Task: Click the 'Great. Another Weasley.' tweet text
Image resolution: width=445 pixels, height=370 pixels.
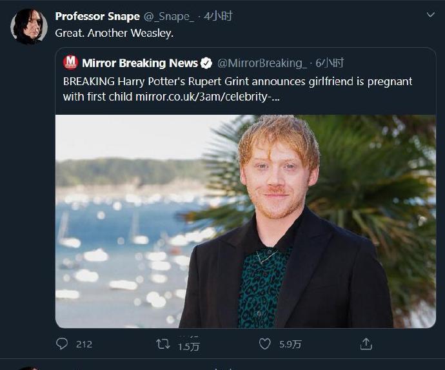Action: click(115, 32)
